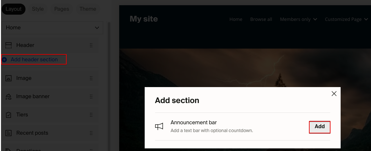Open the Home page selector dropdown

point(52,28)
